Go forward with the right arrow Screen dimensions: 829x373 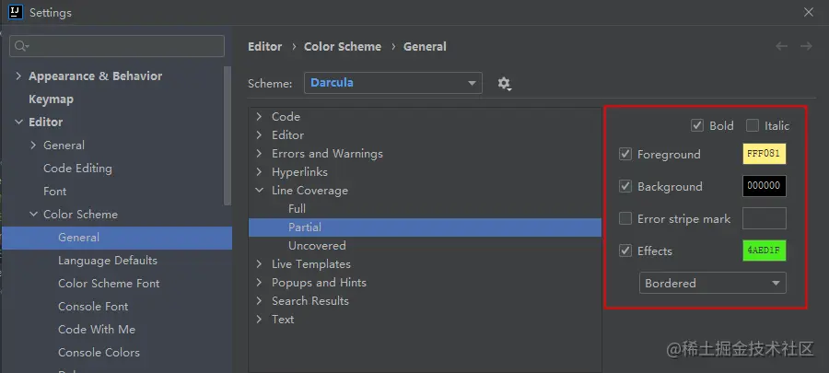[x=806, y=46]
